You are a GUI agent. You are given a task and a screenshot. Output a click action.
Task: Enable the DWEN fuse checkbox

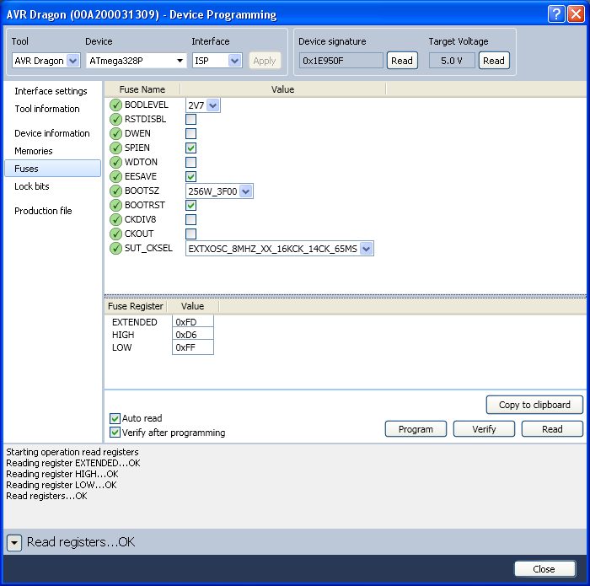(190, 133)
